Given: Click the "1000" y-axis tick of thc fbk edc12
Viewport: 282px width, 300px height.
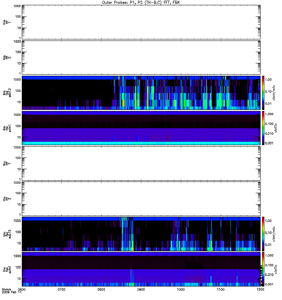Looking at the screenshot, I should (17, 220).
